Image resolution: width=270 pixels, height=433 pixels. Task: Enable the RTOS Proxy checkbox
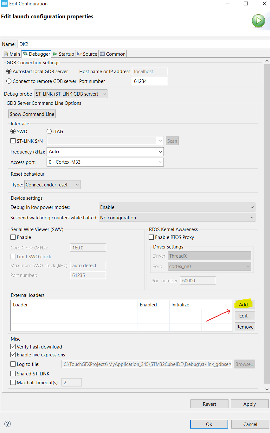(x=151, y=237)
